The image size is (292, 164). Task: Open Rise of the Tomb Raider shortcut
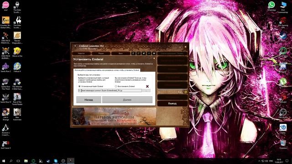click(x=17, y=99)
